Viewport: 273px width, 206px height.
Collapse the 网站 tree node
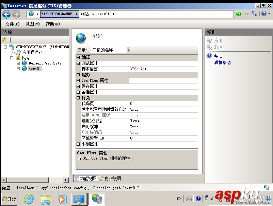click(x=12, y=58)
